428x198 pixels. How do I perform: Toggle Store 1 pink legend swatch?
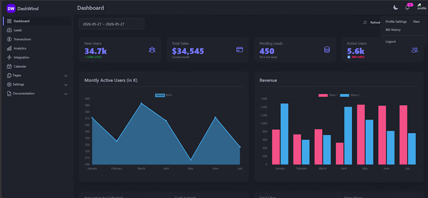click(323, 95)
